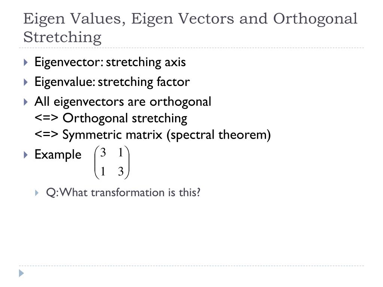383x287 pixels.
Task: Click the word Stretching in the title
Action: [x=62, y=37]
